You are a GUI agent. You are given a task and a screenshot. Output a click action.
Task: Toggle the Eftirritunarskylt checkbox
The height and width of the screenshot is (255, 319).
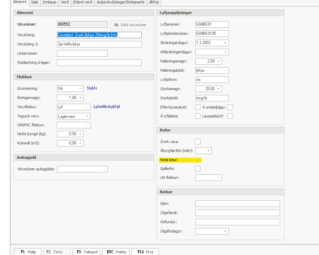198,107
